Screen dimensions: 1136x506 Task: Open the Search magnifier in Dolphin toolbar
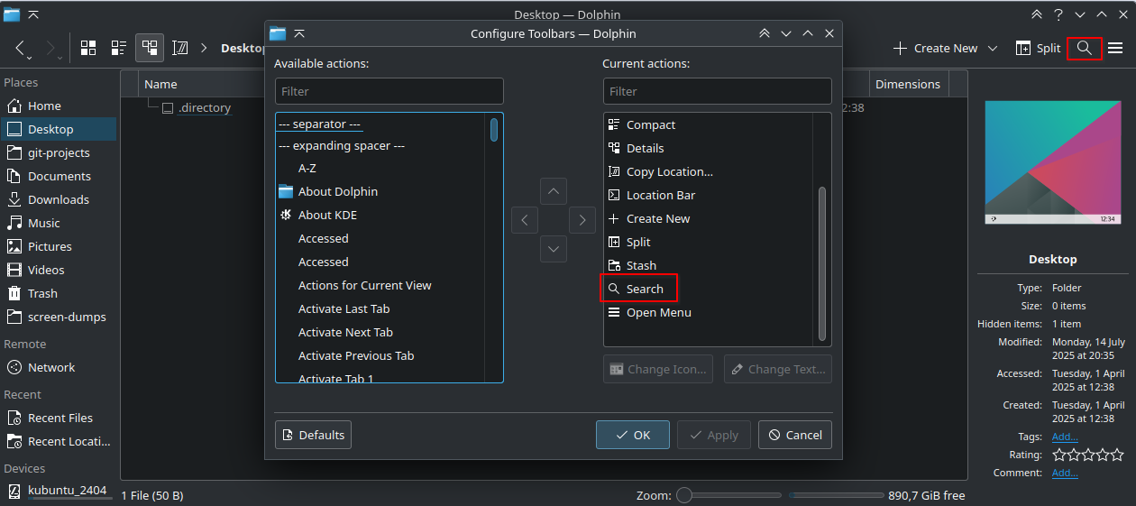(x=1085, y=48)
